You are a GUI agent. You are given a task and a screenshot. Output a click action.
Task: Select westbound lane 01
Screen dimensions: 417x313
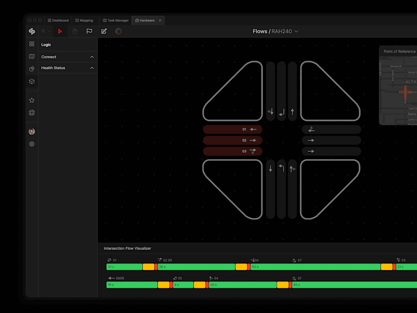(x=232, y=129)
